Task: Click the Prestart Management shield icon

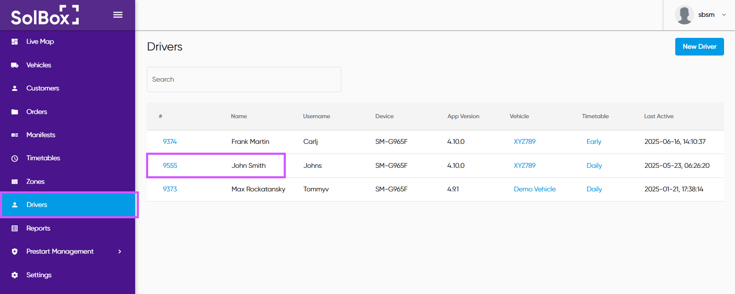Action: click(x=15, y=252)
